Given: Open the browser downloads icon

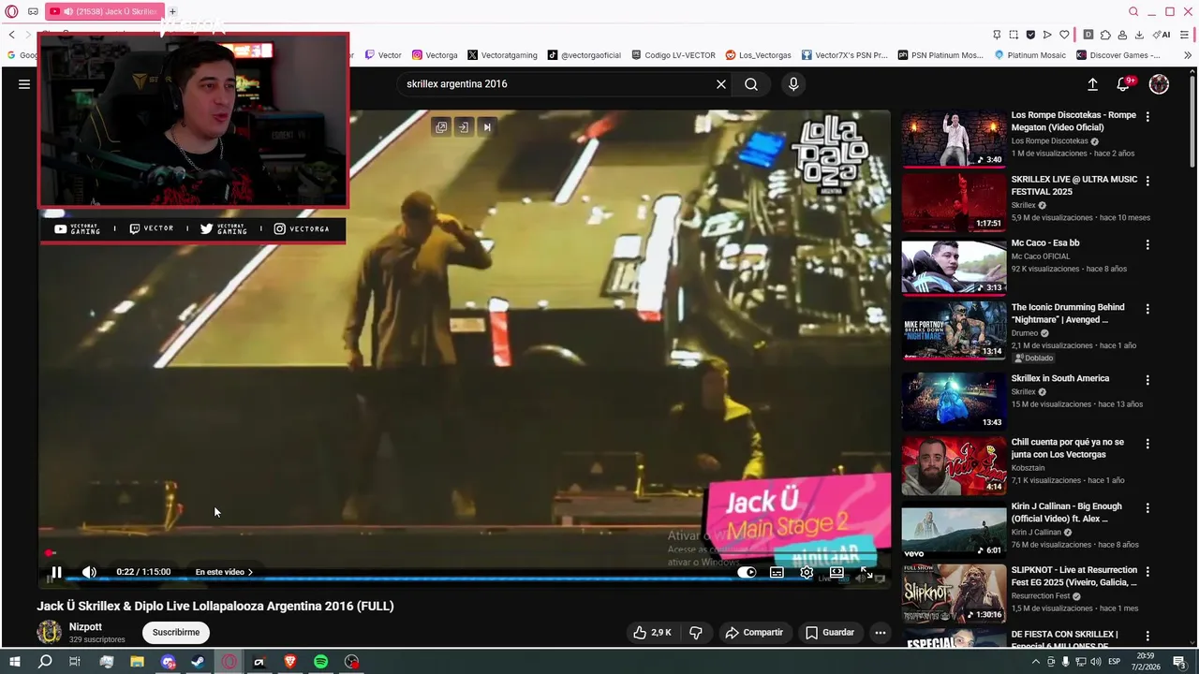Looking at the screenshot, I should tap(1139, 35).
